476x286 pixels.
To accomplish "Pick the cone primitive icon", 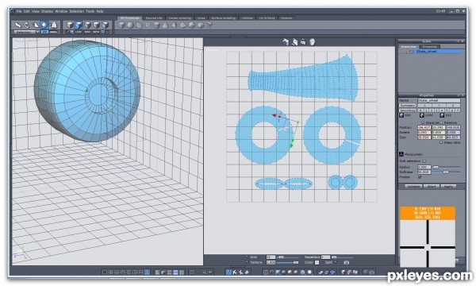I will (x=165, y=25).
